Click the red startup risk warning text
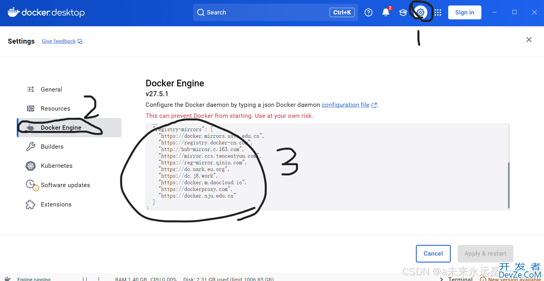The width and height of the screenshot is (544, 281). (x=229, y=116)
